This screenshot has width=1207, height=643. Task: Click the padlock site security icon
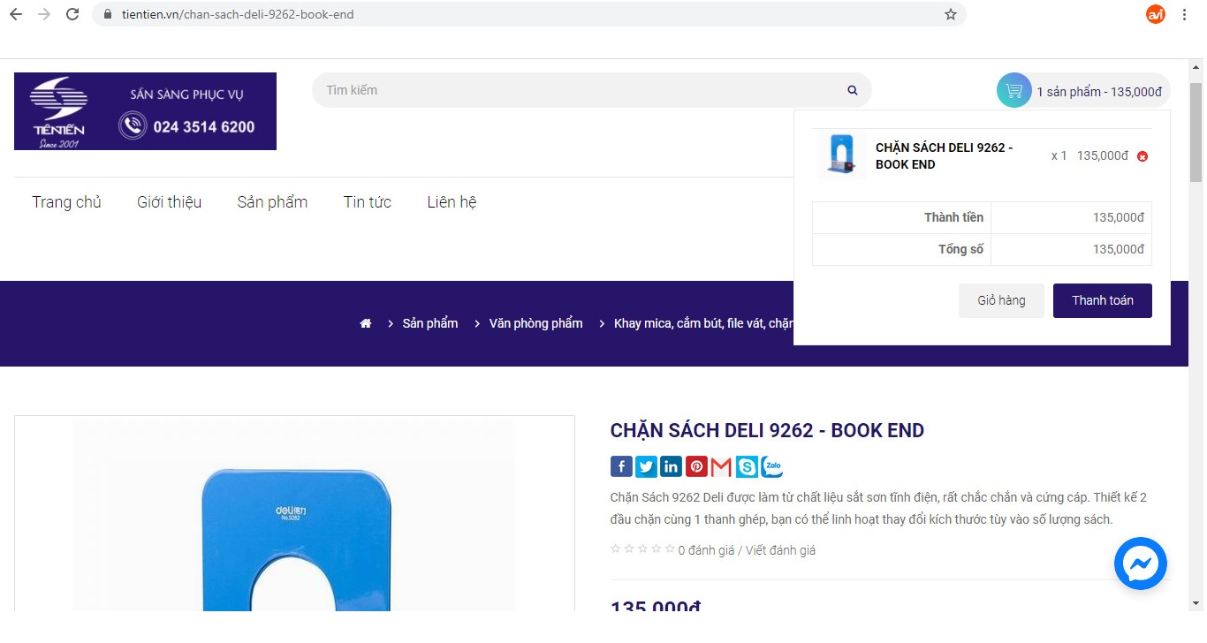point(108,15)
